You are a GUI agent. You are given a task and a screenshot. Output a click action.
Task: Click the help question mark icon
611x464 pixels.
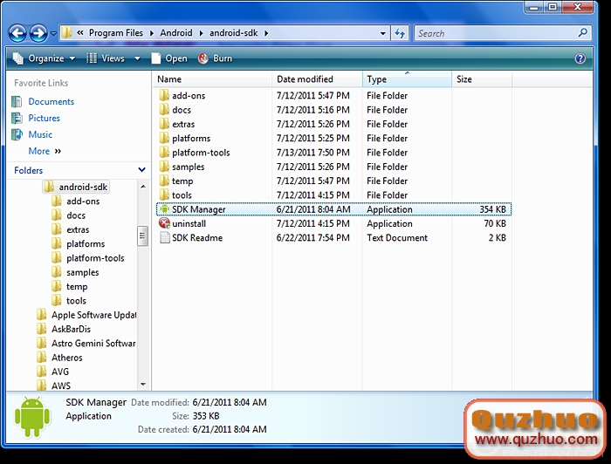[580, 58]
